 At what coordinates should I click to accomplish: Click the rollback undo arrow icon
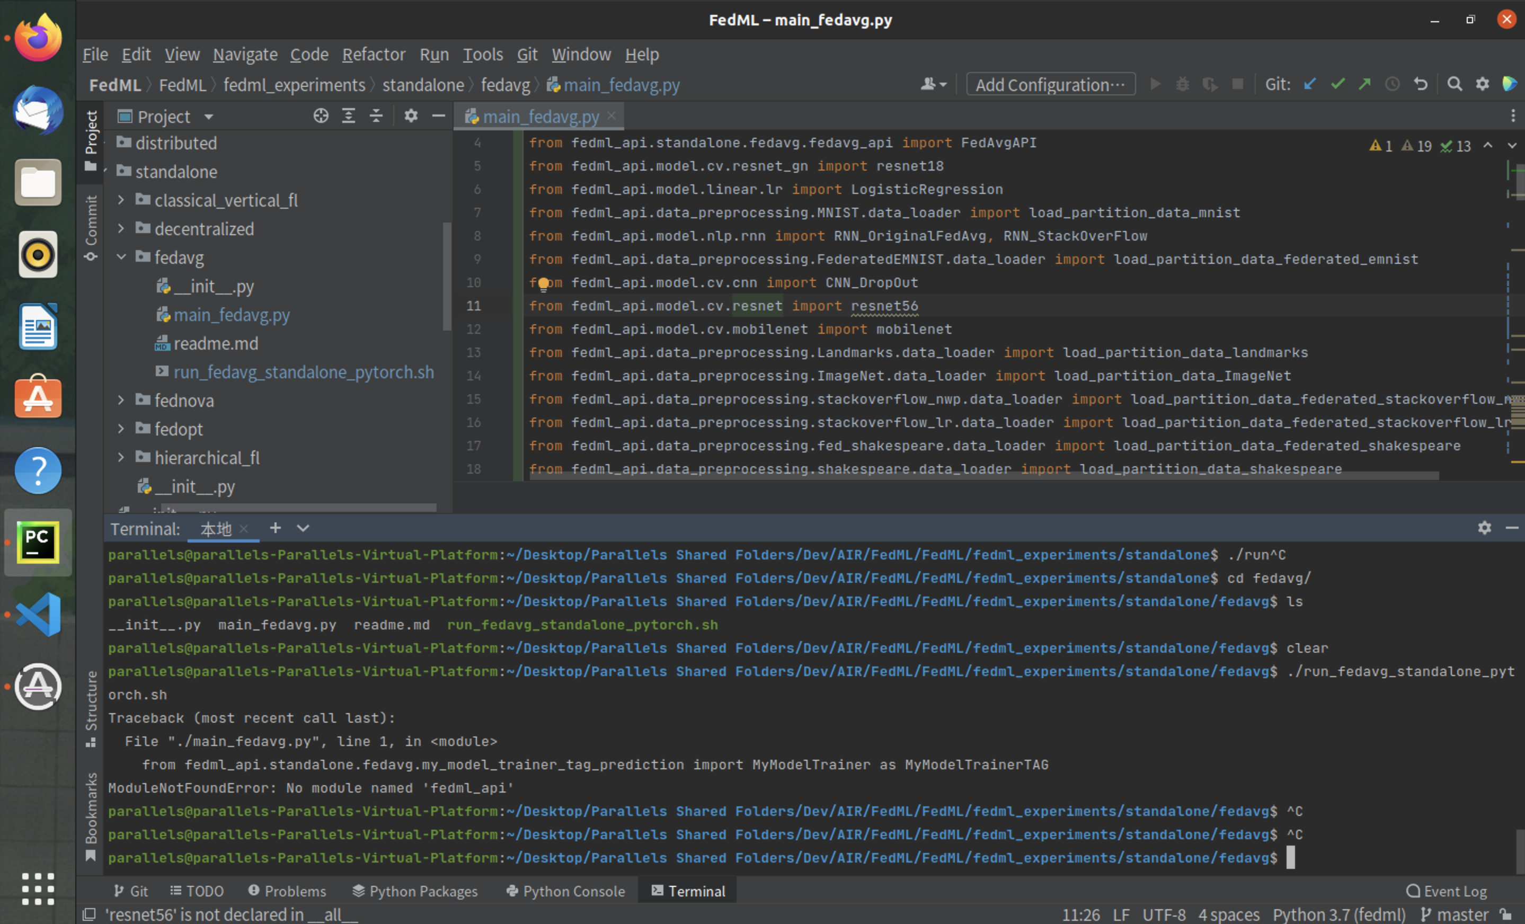pos(1421,84)
